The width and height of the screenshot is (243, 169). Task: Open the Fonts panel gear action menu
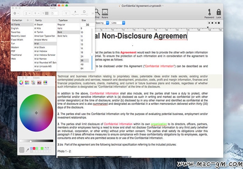point(16,14)
